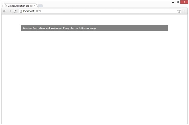Select the License Activation and Validation tab

20,6
